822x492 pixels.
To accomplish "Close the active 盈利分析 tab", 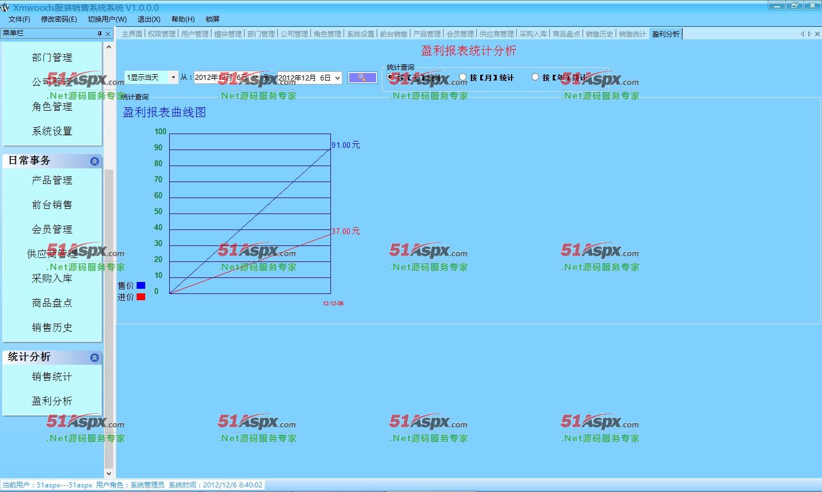I will 817,34.
